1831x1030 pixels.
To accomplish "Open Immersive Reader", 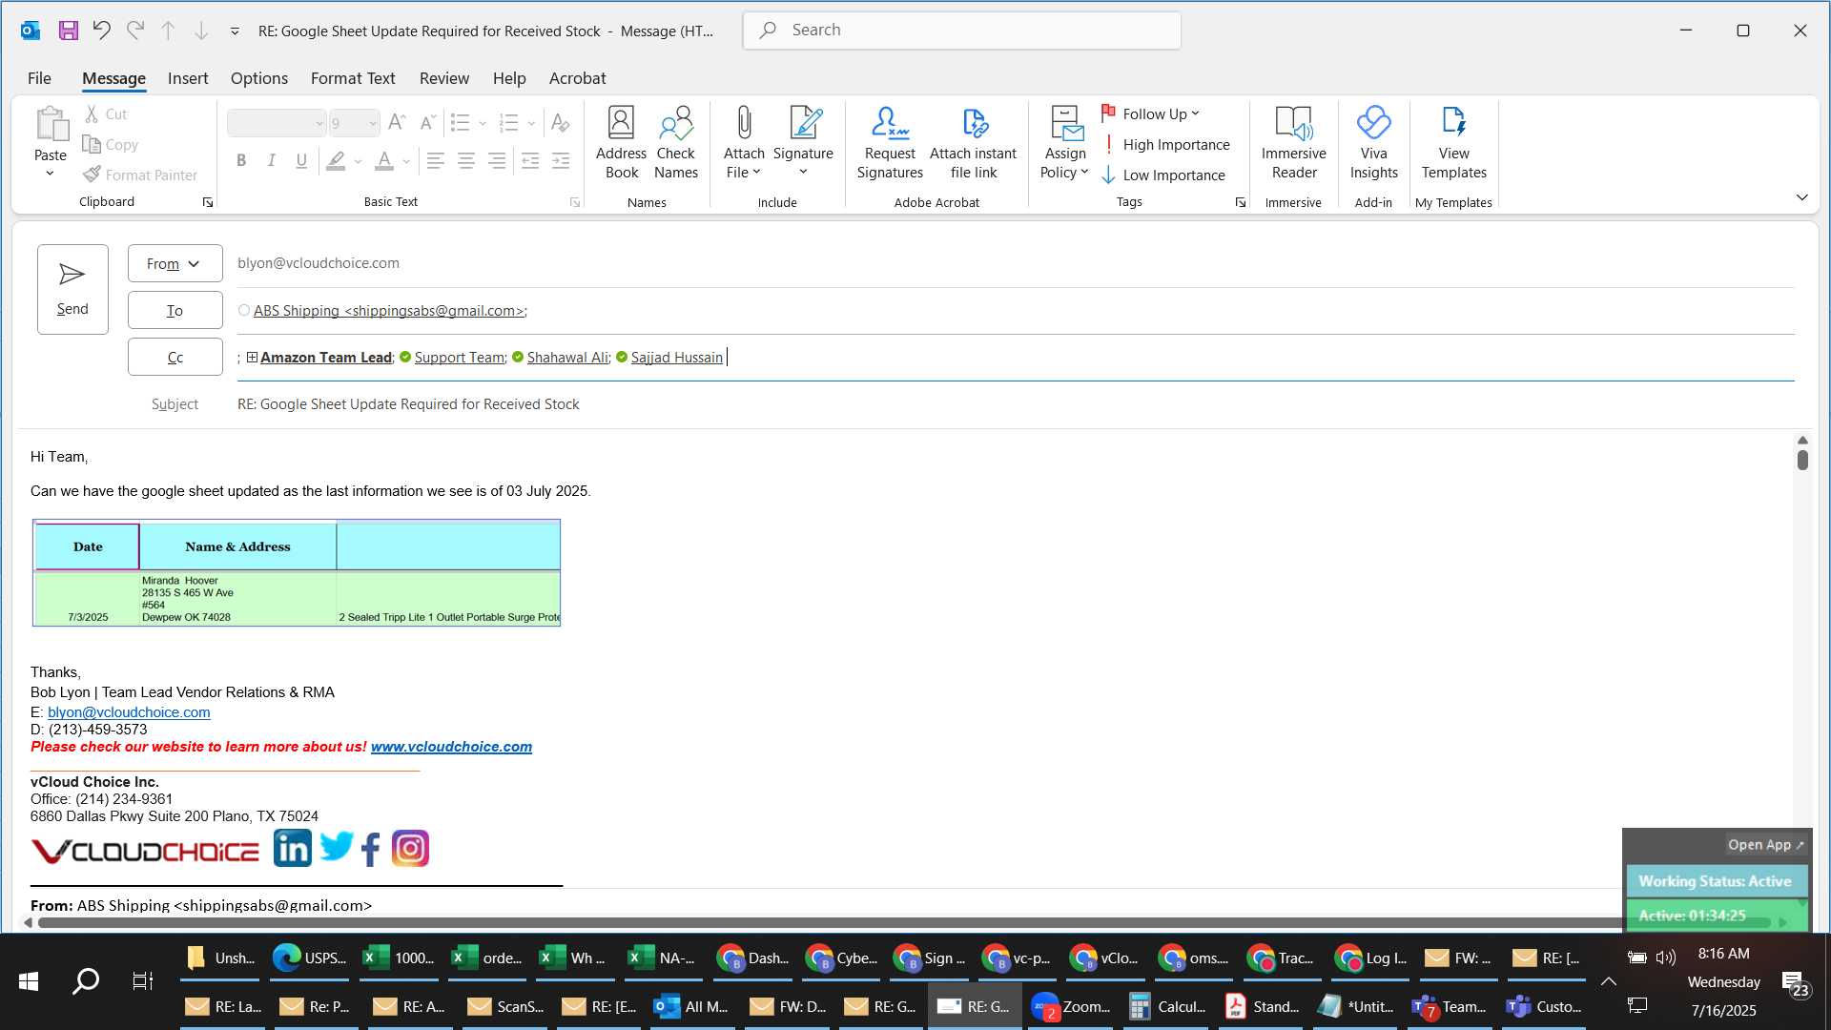I will [1293, 143].
